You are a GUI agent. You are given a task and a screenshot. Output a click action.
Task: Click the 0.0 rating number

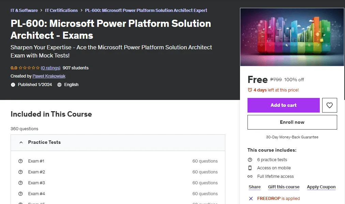(14, 68)
